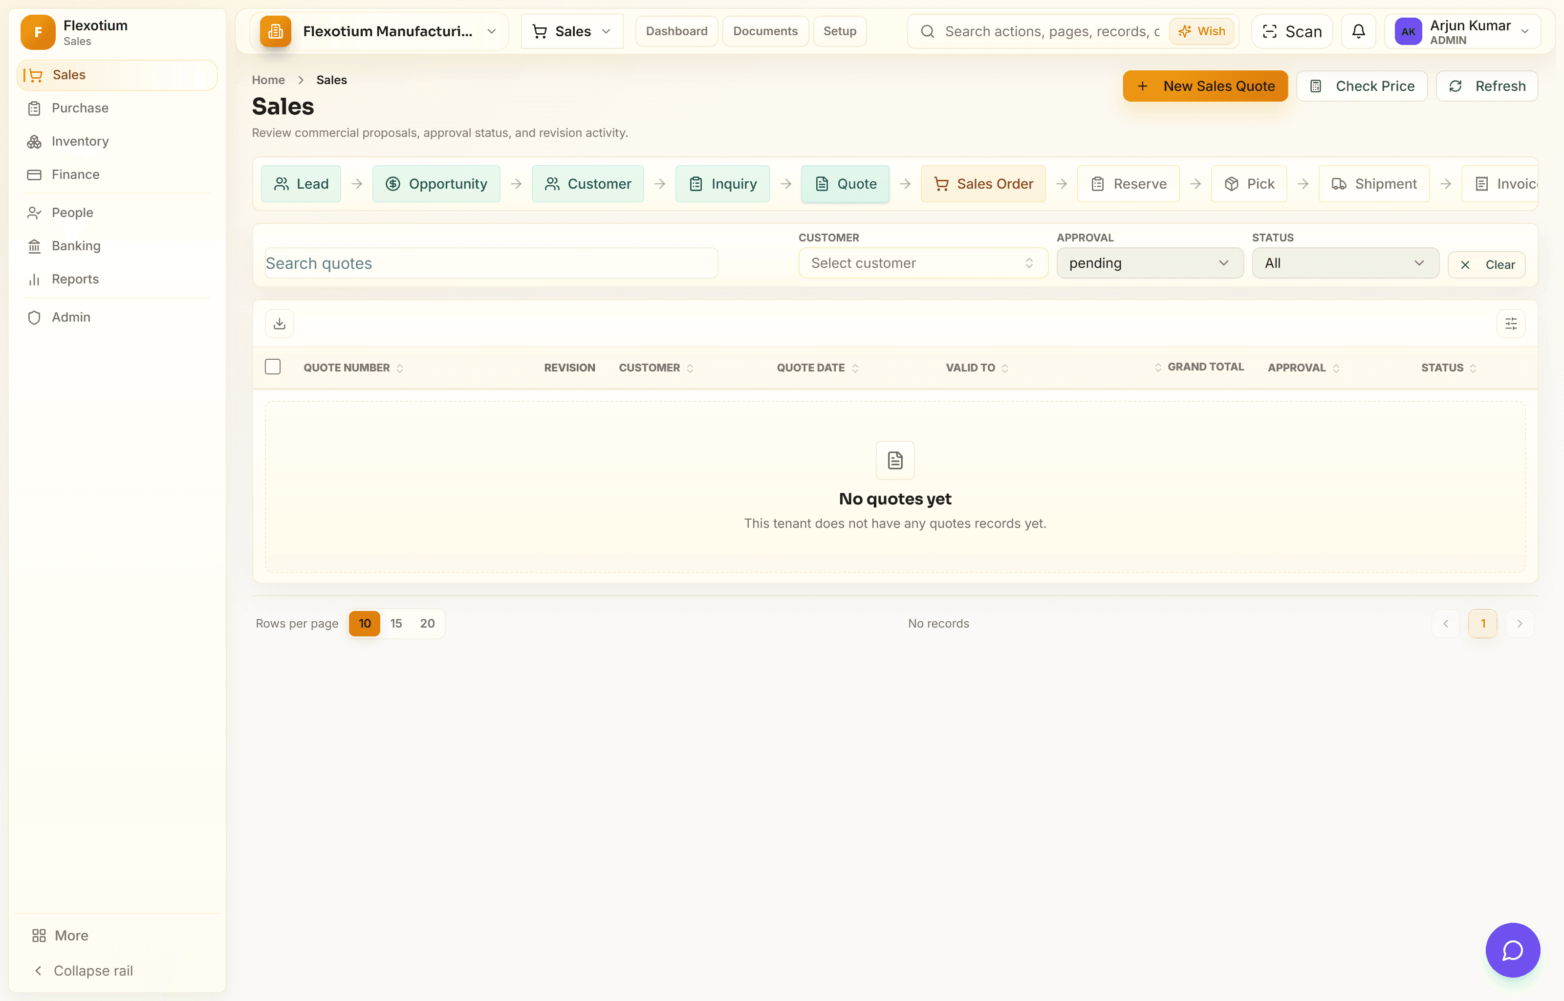The width and height of the screenshot is (1564, 1001).
Task: Switch to the Dashboard tab
Action: tap(676, 31)
